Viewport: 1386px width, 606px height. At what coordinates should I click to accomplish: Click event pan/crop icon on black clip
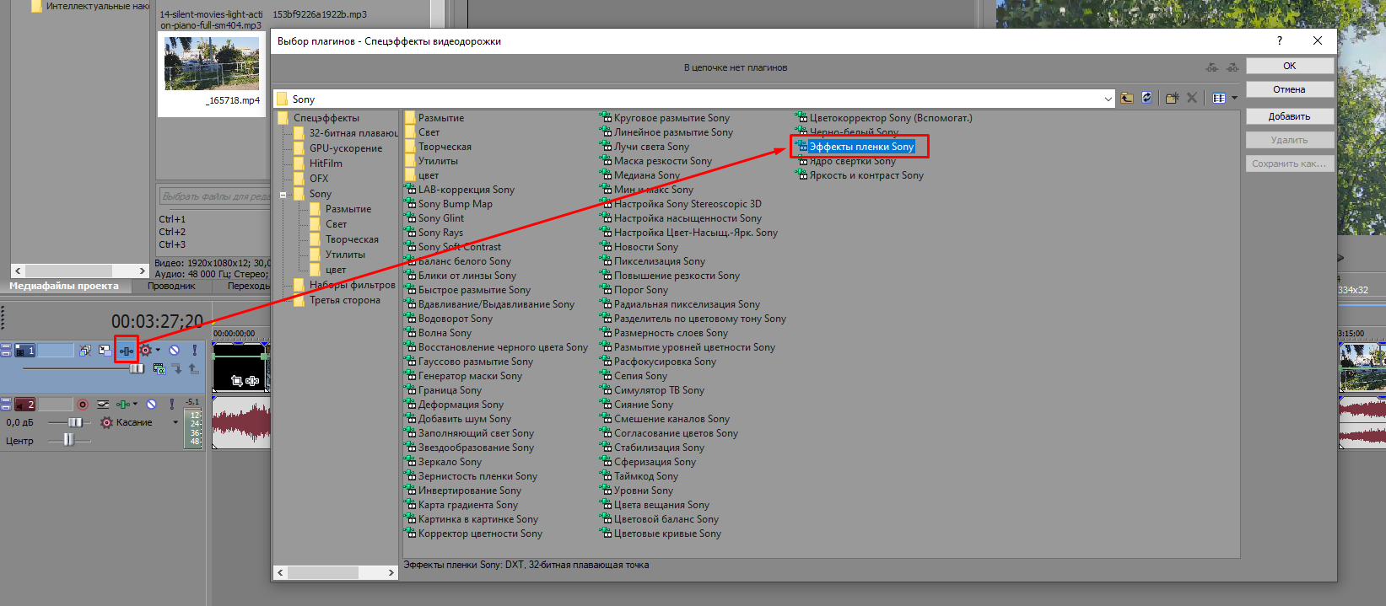coord(237,381)
